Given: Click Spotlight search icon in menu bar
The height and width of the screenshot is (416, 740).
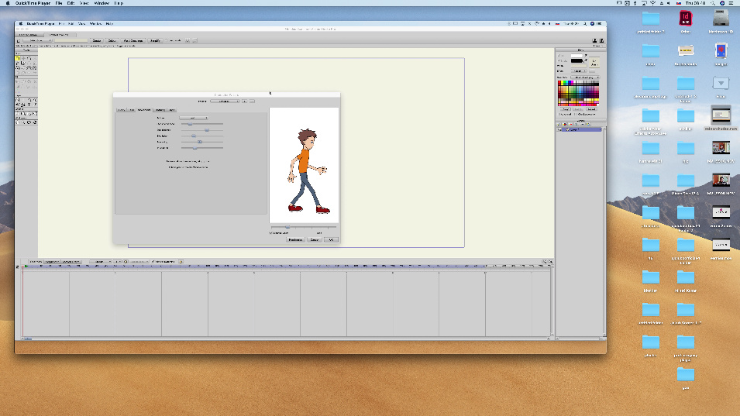Looking at the screenshot, I should pos(713,3).
